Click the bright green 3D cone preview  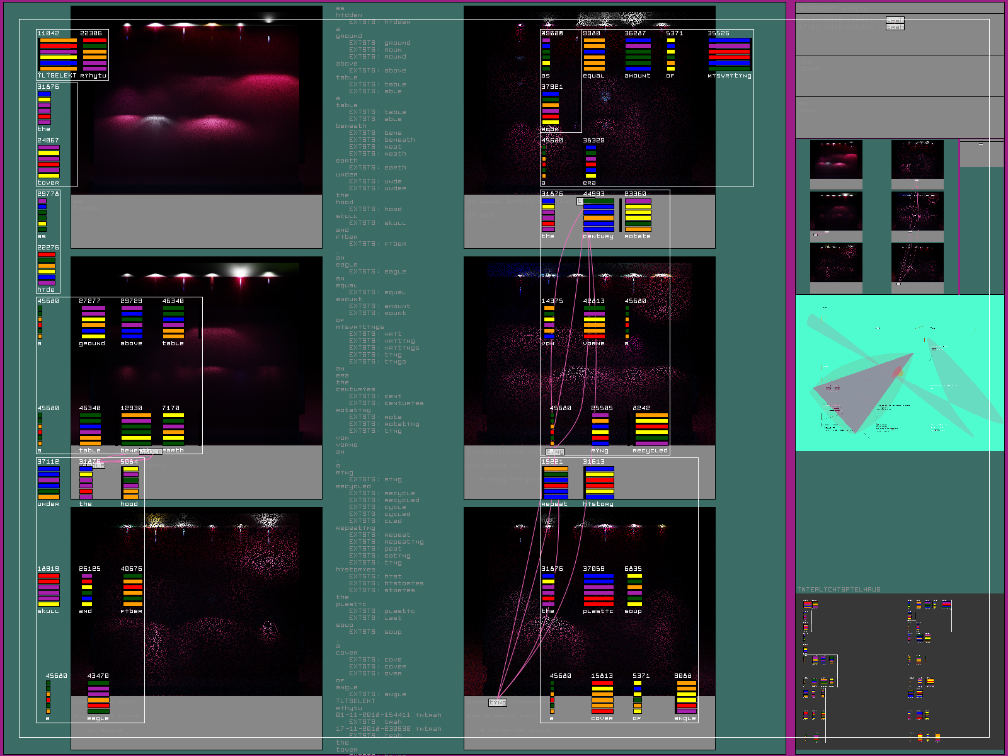click(x=899, y=373)
